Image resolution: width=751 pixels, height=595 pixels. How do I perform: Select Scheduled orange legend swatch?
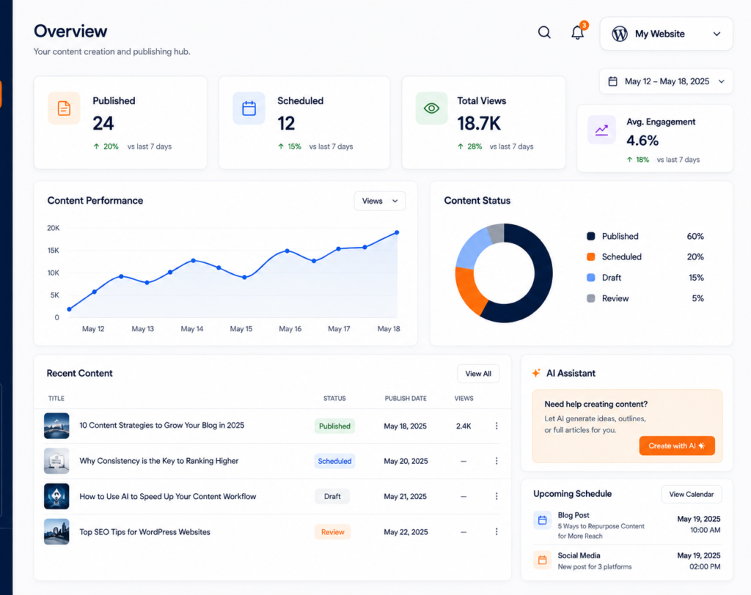point(591,257)
